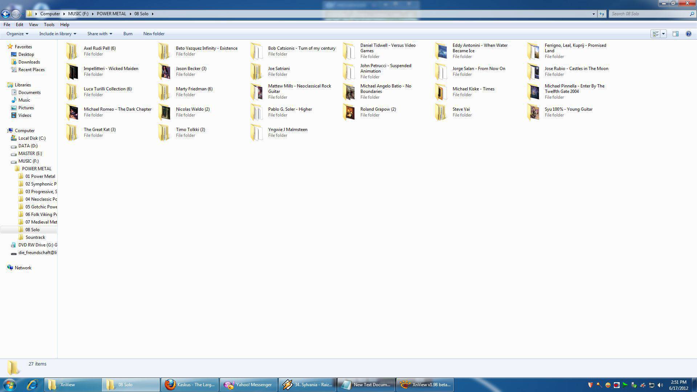Select Downloads in navigation pane
697x392 pixels.
(29, 62)
